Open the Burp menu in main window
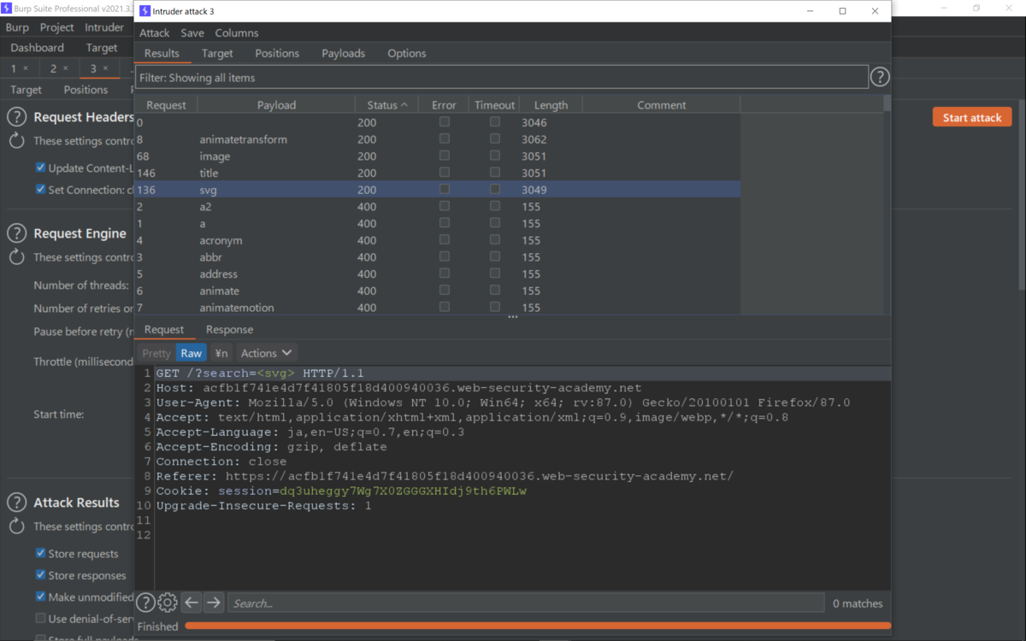Screen dimensions: 1026x641 [17, 27]
